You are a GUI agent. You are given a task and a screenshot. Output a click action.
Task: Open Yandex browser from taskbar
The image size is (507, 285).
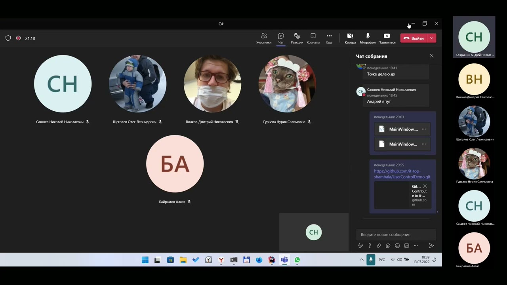click(x=221, y=260)
